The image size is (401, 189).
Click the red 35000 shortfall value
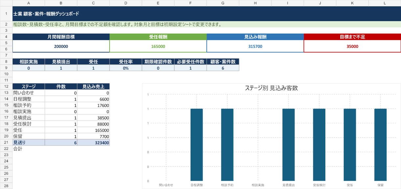pos(352,46)
